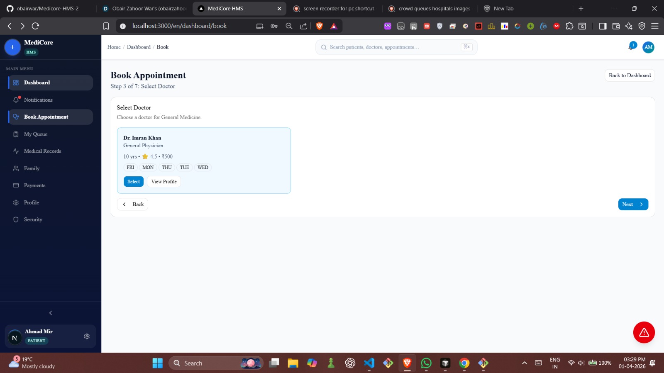Switch to screen recorder shortcut tab

point(334,9)
